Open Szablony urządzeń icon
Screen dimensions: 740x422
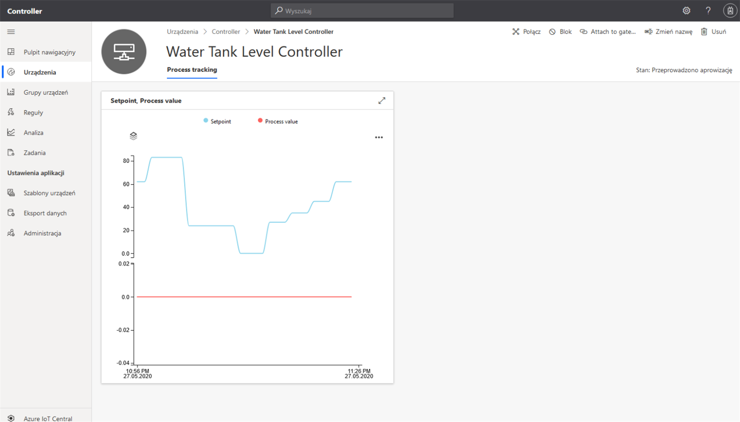[x=11, y=192]
